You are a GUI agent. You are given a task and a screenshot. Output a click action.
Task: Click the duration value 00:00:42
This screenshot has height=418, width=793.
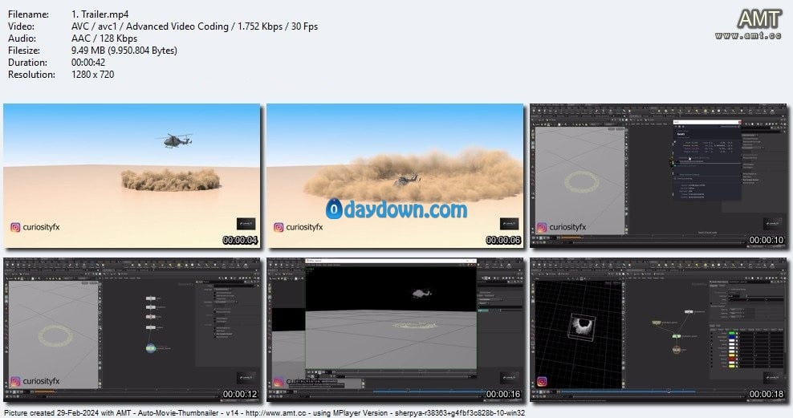click(88, 62)
